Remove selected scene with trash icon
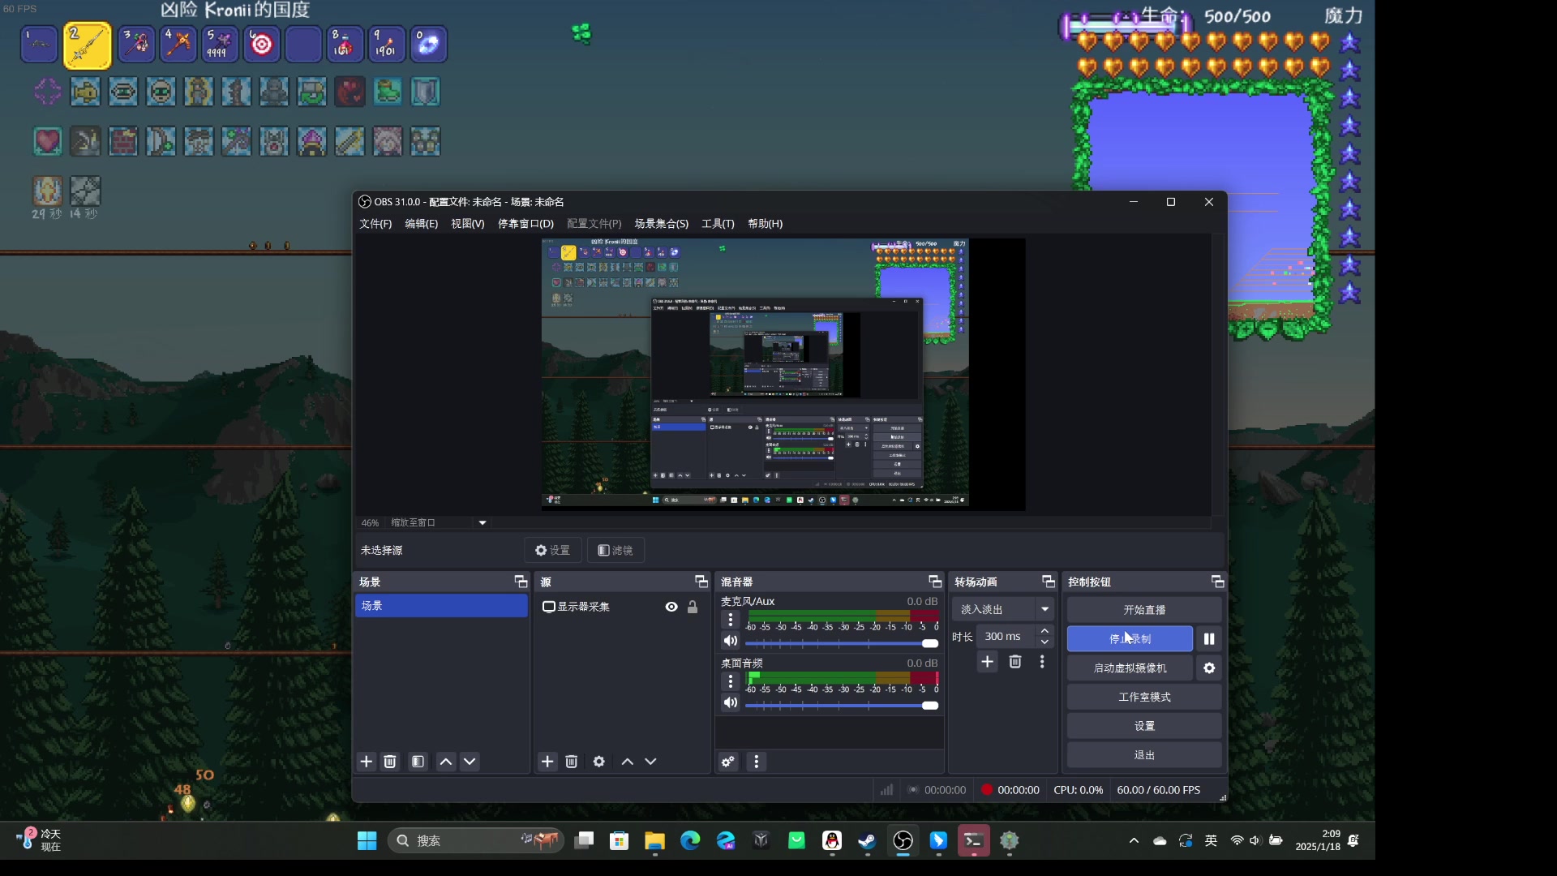Viewport: 1557px width, 876px height. click(x=390, y=762)
